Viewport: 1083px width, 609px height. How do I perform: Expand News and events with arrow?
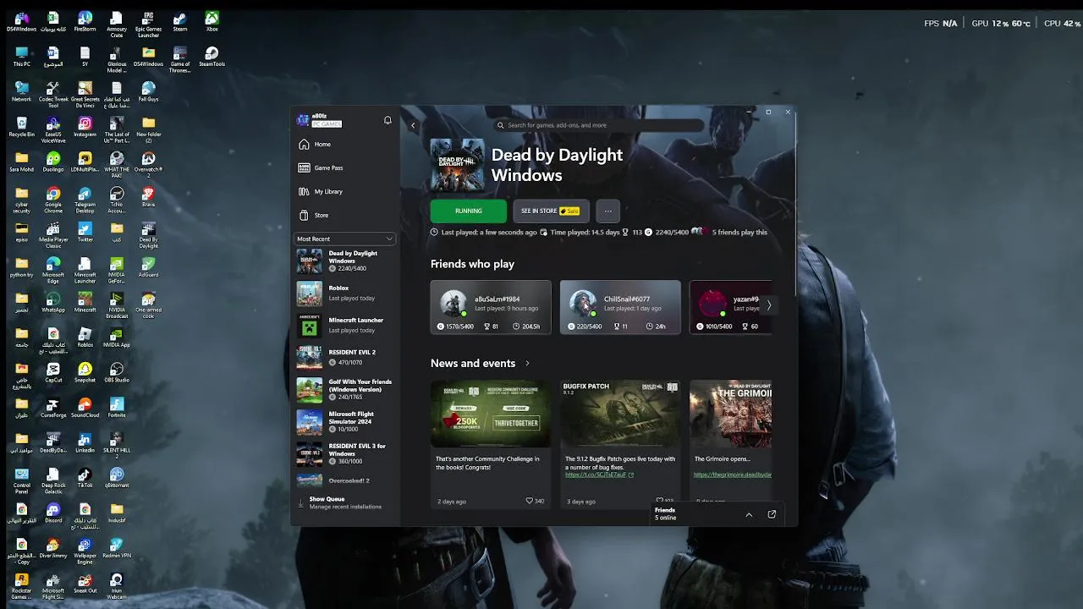(x=527, y=364)
